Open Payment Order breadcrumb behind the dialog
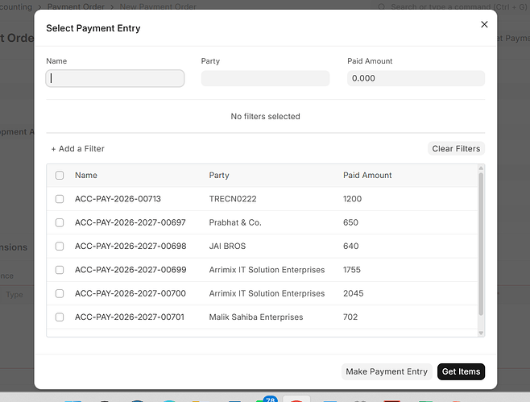 pyautogui.click(x=76, y=6)
